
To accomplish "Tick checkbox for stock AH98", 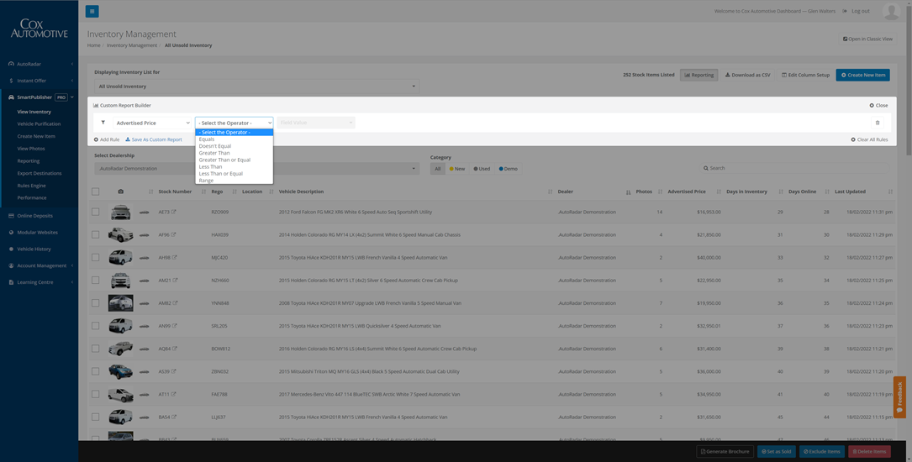I will (x=95, y=257).
